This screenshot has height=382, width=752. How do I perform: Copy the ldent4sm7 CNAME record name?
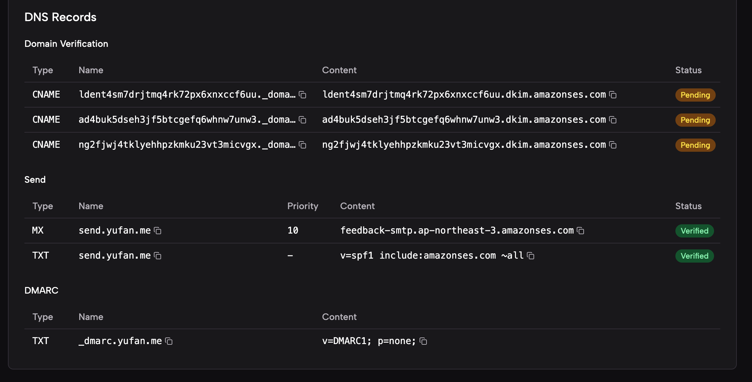point(302,95)
